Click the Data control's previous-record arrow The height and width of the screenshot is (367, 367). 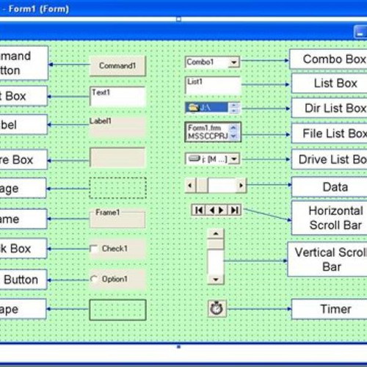tap(212, 210)
